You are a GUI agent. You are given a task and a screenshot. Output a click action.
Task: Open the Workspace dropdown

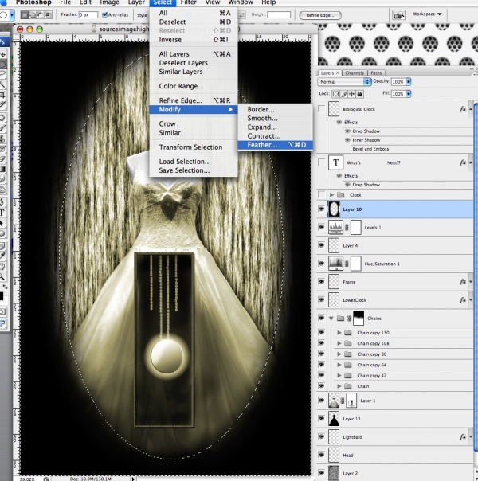(427, 14)
